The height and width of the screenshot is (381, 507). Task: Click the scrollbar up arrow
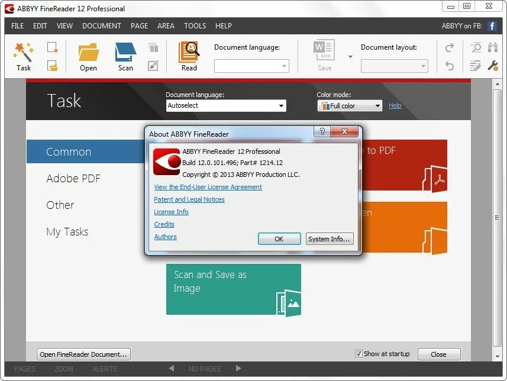(498, 84)
